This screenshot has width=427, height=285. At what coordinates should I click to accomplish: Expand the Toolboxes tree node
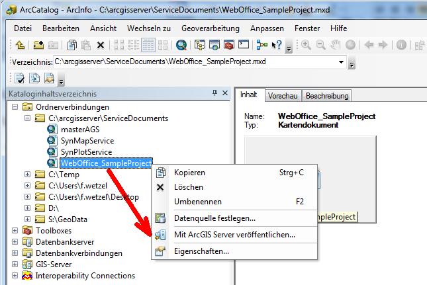(16, 231)
